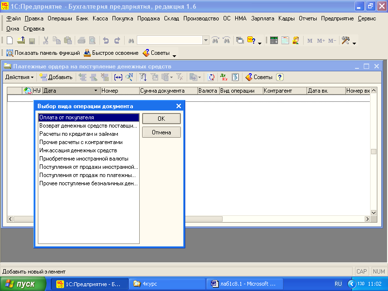Select Возврат денежных средств поставщи...

click(x=89, y=126)
